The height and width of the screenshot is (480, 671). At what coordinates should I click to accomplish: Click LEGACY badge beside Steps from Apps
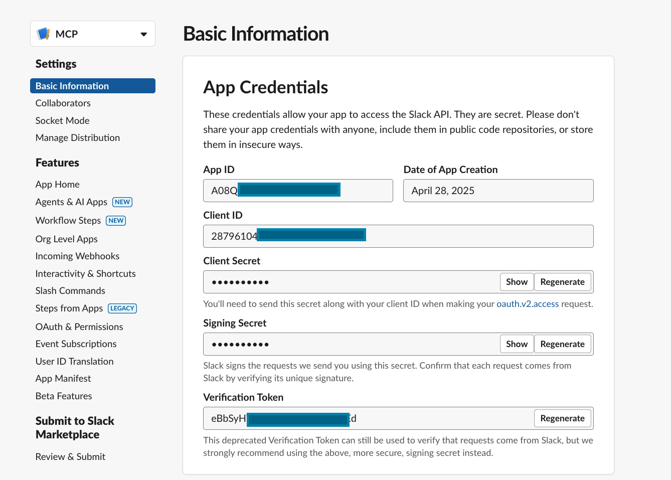[122, 308]
